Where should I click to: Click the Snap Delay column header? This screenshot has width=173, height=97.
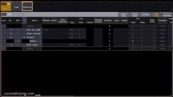[x=152, y=21]
